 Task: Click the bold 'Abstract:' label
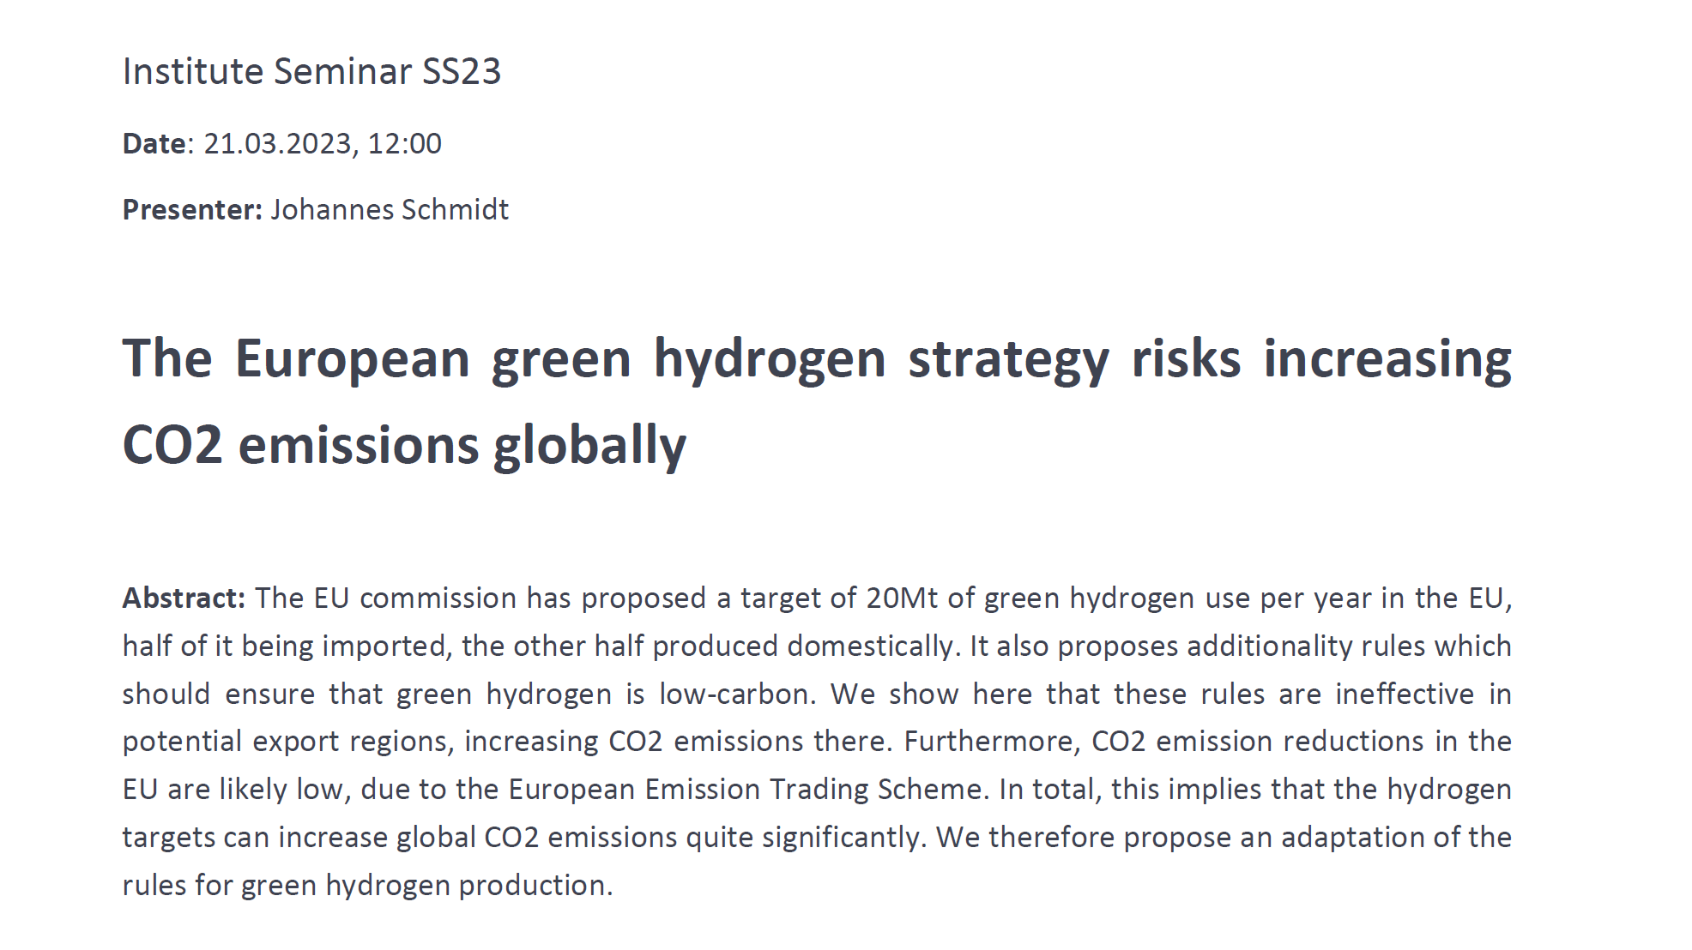[x=184, y=598]
